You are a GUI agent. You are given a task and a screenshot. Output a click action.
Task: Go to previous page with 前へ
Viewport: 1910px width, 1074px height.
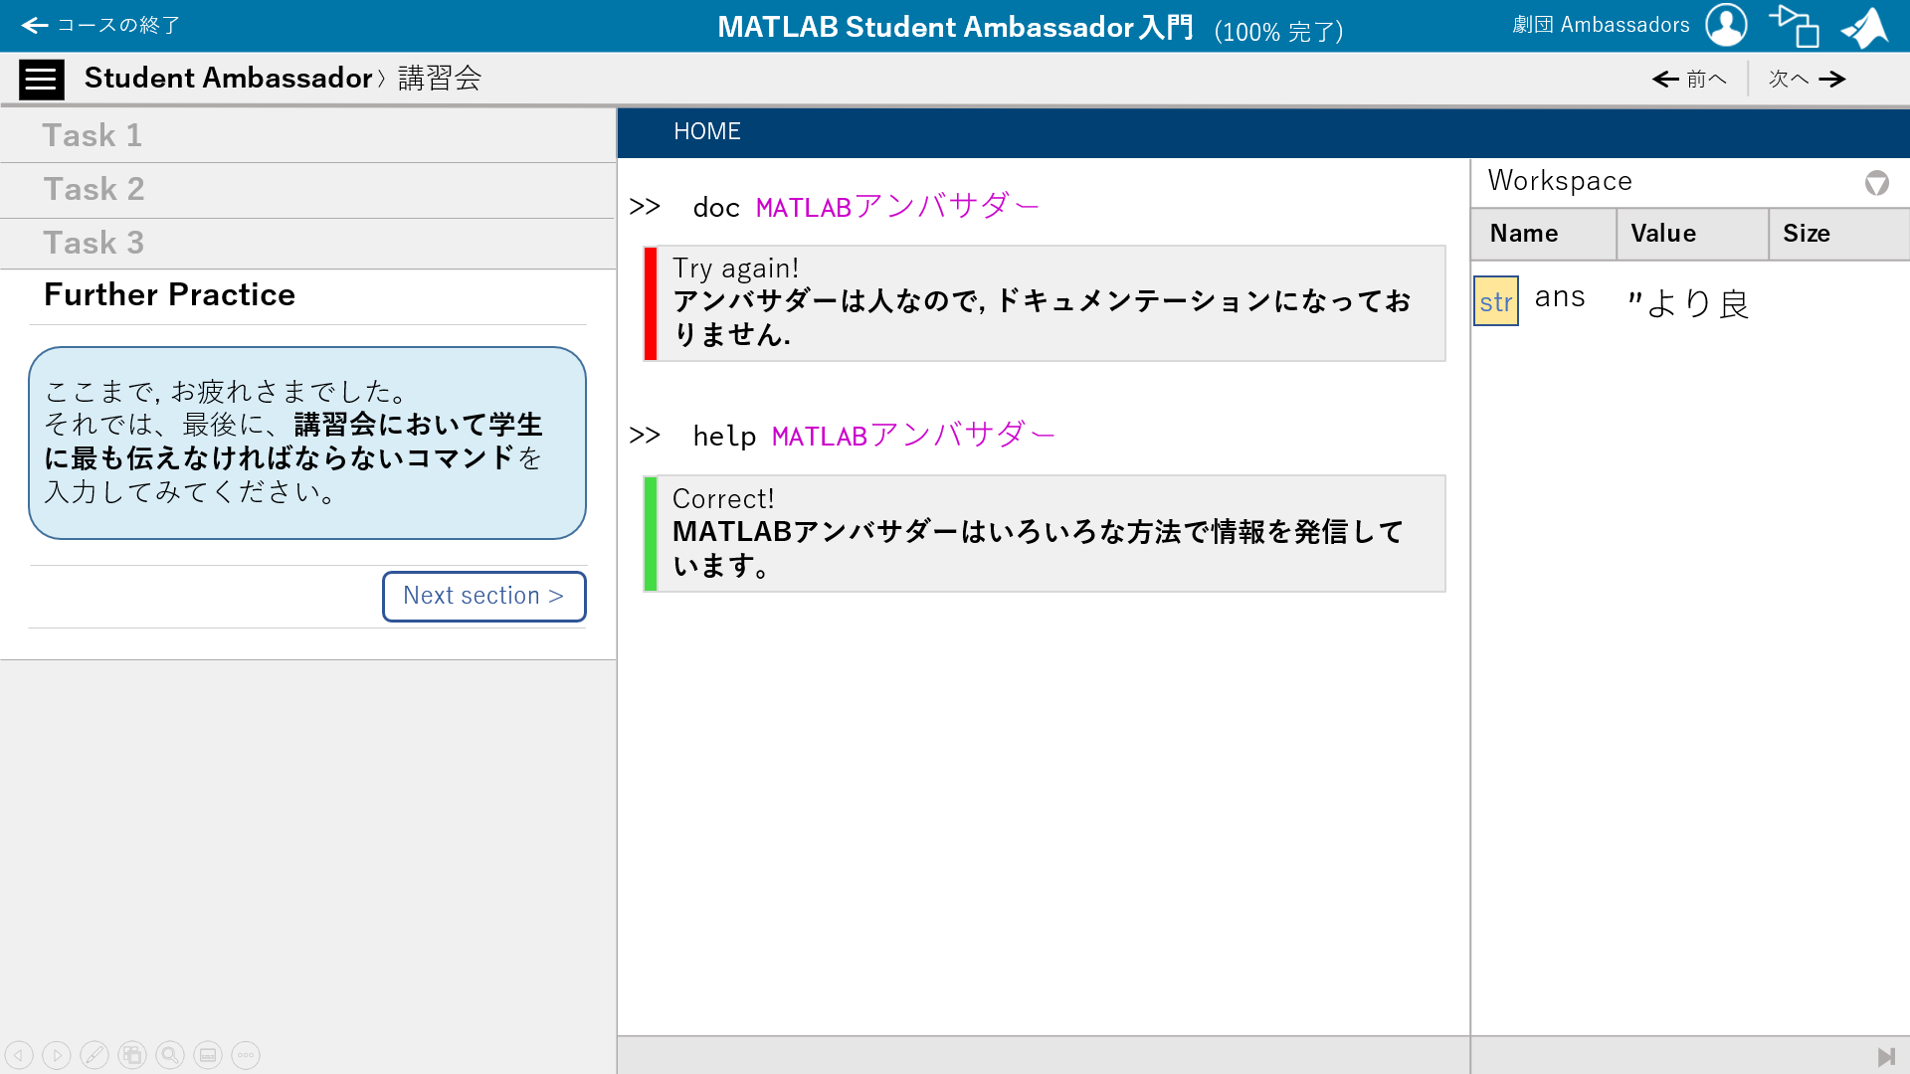point(1689,79)
